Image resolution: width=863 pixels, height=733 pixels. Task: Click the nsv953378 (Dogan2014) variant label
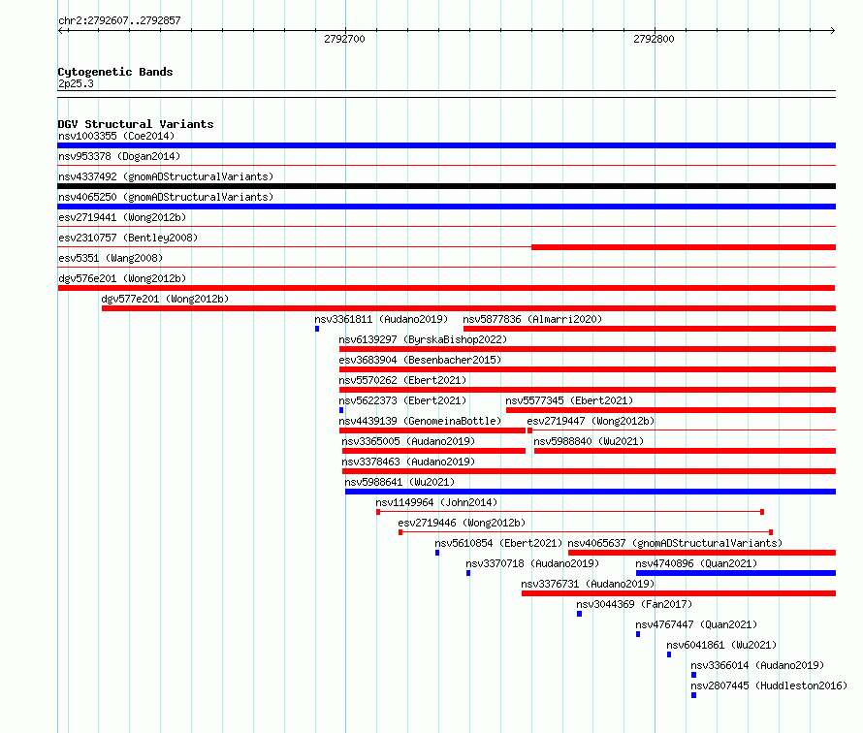pos(119,156)
